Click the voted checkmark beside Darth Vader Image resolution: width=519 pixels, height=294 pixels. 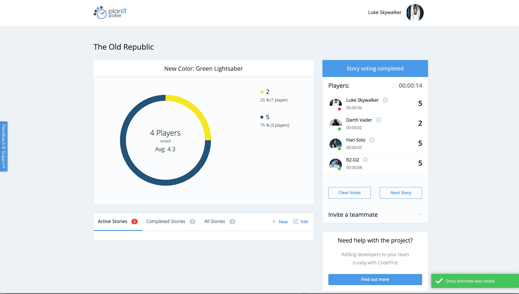tap(378, 120)
